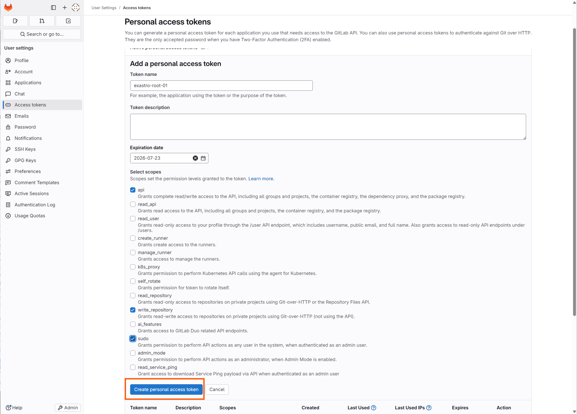Open the expiration date calendar picker
Screen dimensions: 577x414
[x=203, y=158]
